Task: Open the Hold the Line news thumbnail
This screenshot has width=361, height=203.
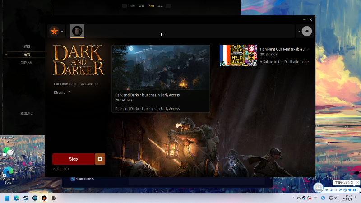Action: (238, 55)
